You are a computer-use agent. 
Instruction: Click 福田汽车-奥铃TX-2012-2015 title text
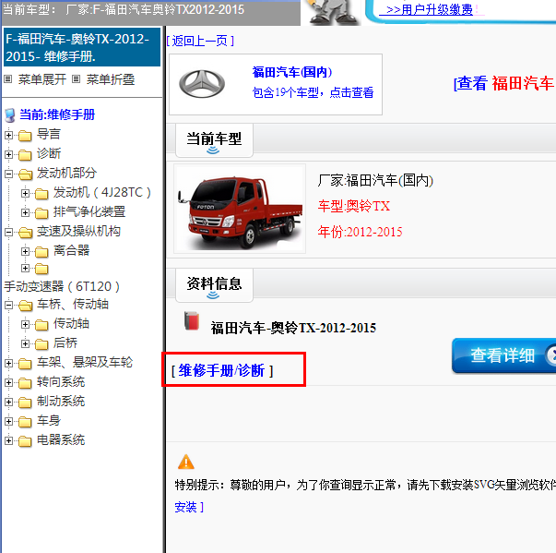[293, 328]
